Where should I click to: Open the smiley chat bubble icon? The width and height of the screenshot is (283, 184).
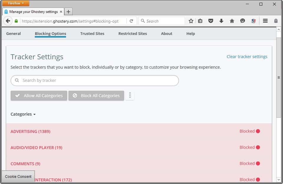[243, 21]
